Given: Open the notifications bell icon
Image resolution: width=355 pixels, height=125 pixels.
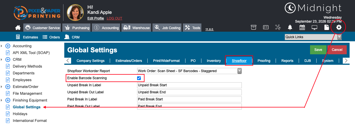Looking at the screenshot, I should 290,27.
